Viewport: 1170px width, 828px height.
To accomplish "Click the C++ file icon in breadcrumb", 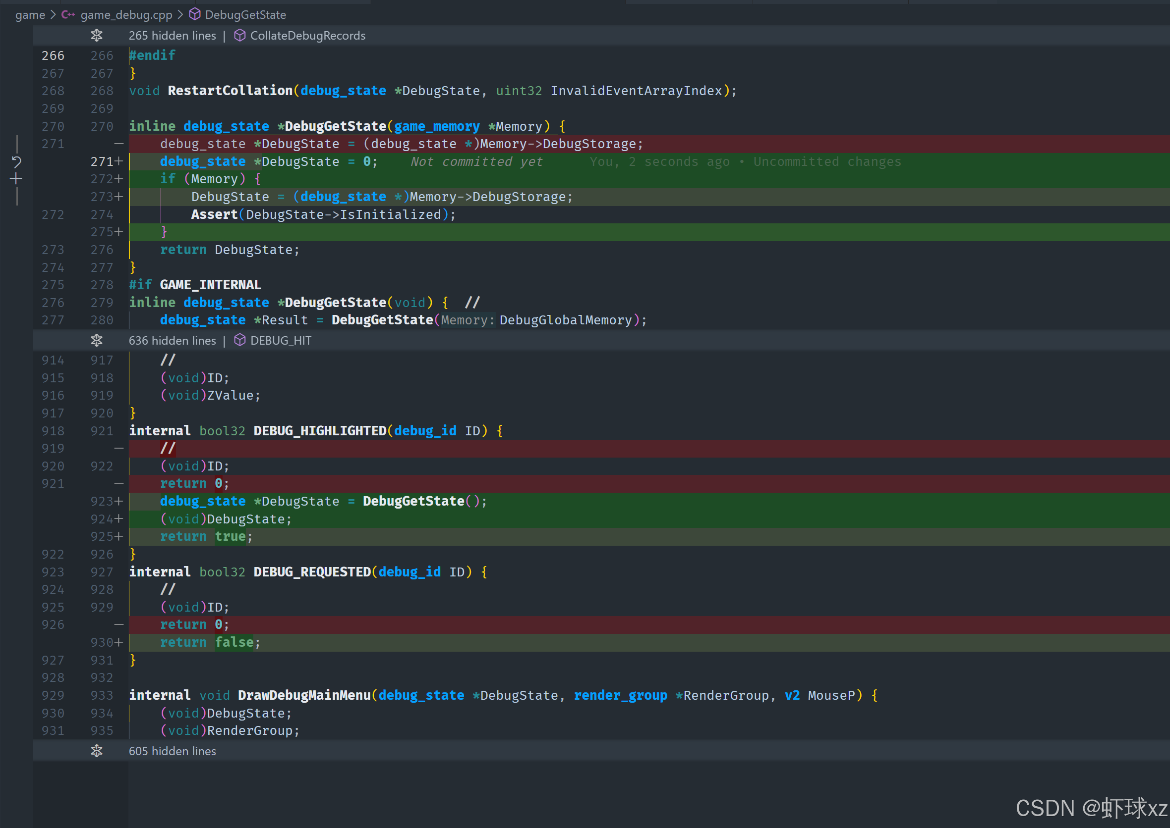I will [68, 15].
